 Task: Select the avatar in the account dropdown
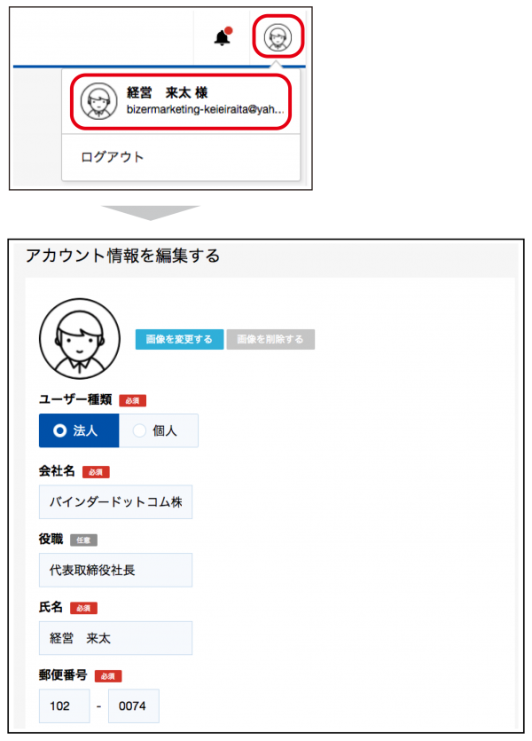98,101
